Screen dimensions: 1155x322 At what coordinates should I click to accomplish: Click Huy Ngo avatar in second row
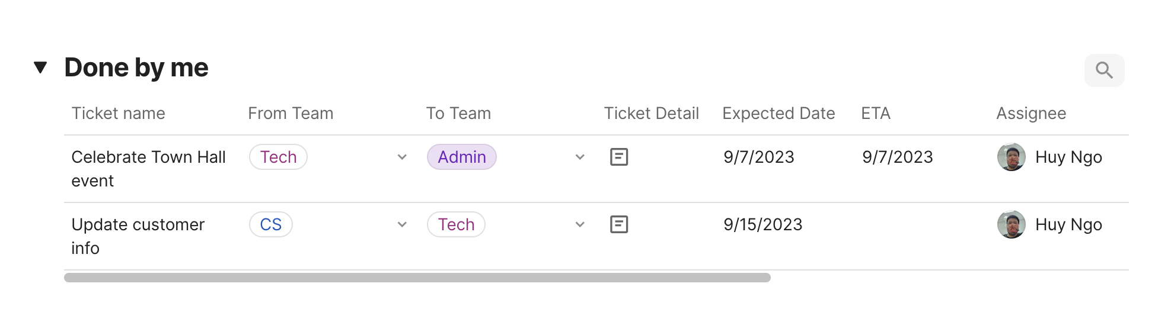coord(1012,224)
